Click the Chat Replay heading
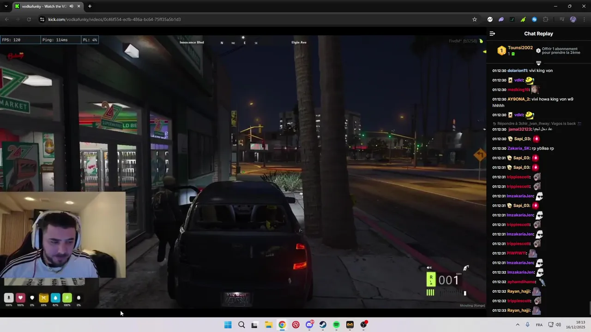 tap(538, 34)
